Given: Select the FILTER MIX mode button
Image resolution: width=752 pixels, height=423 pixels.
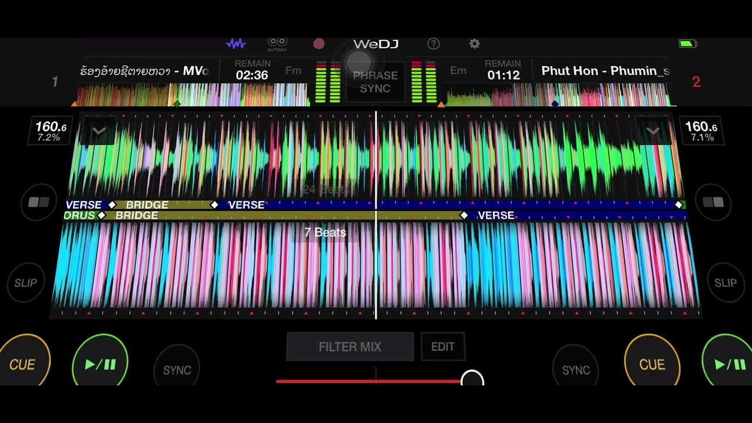Looking at the screenshot, I should coord(350,347).
